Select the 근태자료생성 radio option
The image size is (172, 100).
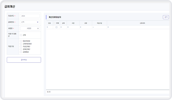pyautogui.click(x=21, y=44)
